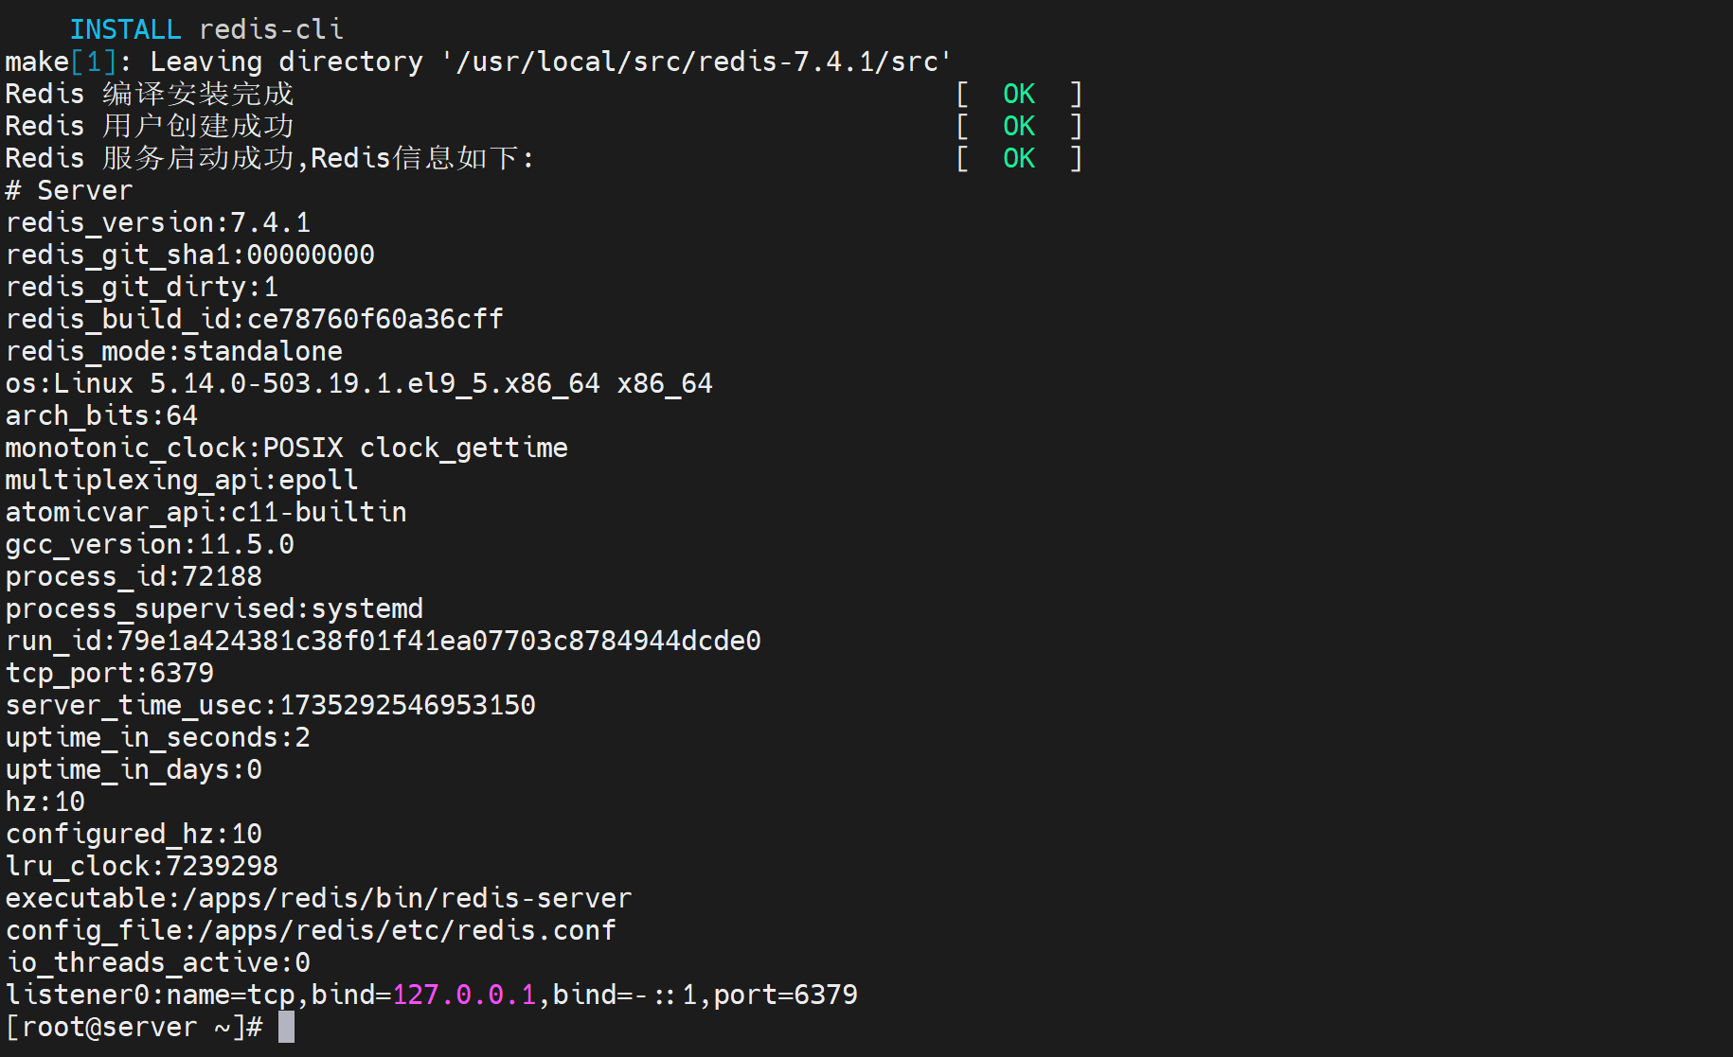The image size is (1733, 1057).
Task: Click the process_supervised:systemd line
Action: (214, 609)
